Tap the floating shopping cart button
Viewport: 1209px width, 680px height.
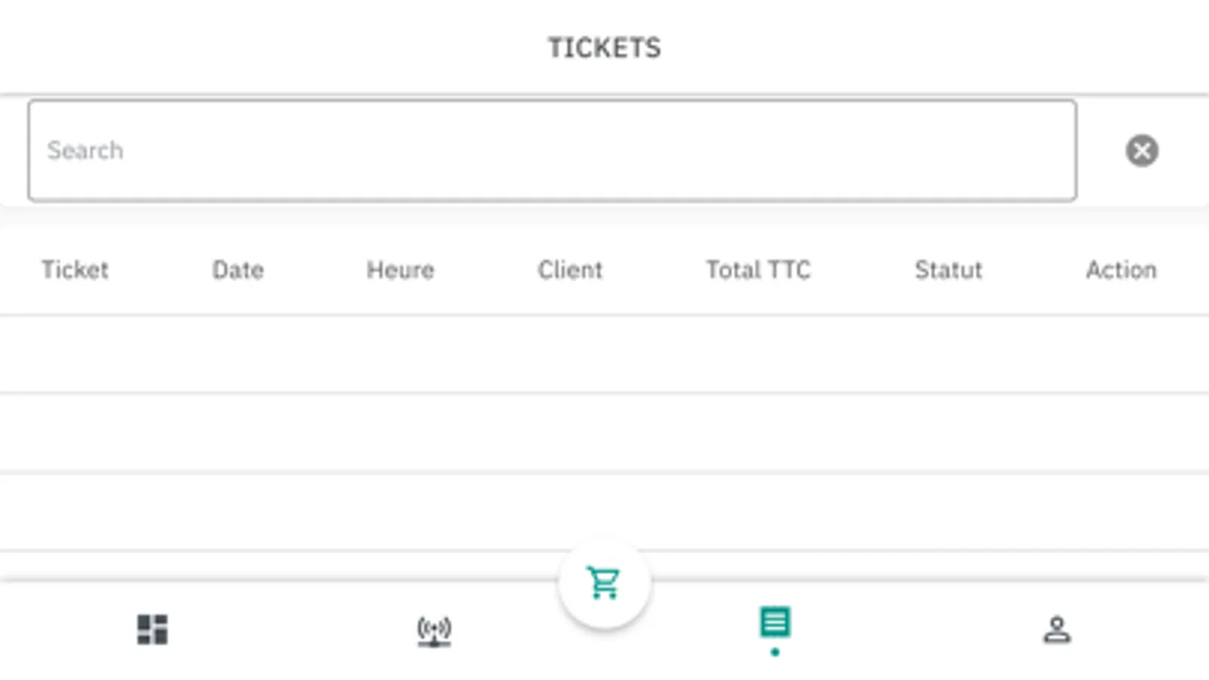604,583
